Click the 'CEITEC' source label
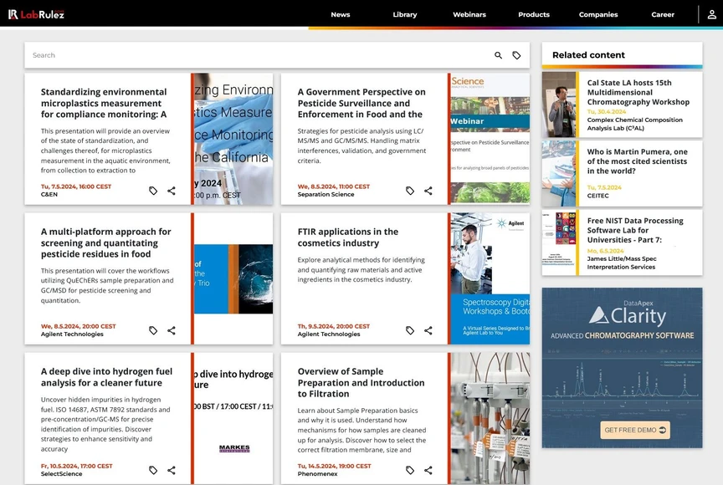The width and height of the screenshot is (723, 485). coord(598,196)
